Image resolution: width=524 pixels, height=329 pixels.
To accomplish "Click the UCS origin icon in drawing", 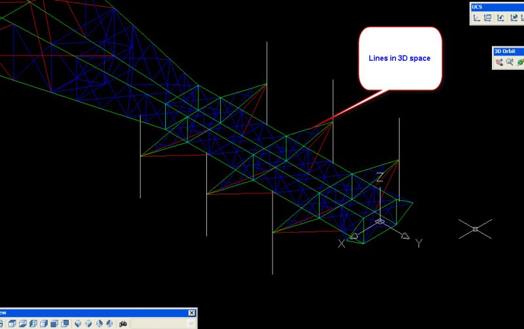I will [x=380, y=221].
